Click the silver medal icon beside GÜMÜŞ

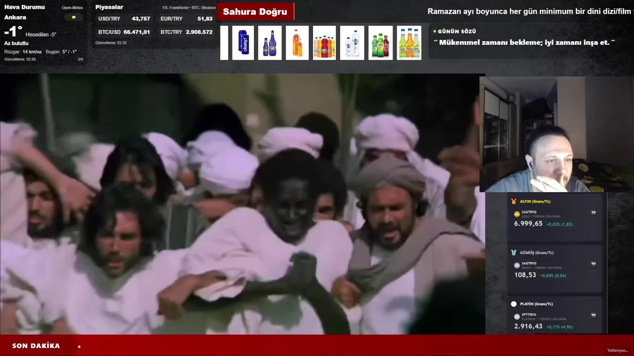click(x=514, y=253)
